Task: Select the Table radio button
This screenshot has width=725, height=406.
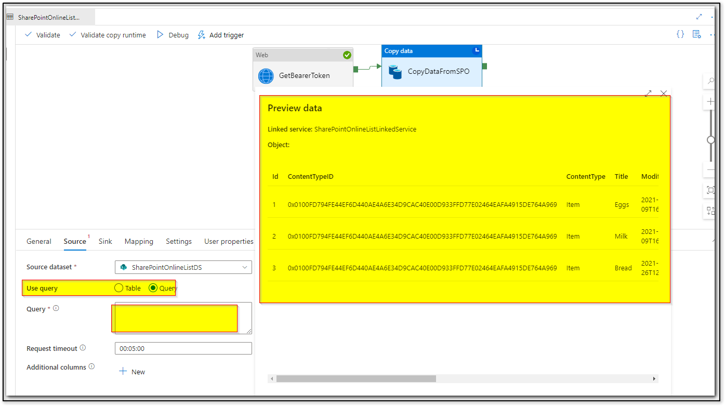Action: (x=118, y=288)
